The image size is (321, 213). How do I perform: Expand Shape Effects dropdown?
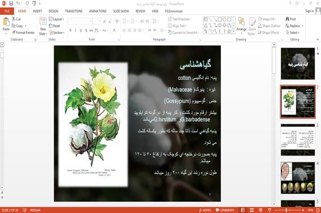tap(270, 33)
